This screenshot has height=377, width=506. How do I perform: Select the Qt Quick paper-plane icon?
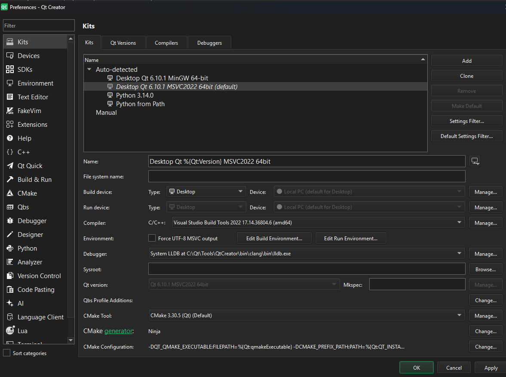coord(10,166)
